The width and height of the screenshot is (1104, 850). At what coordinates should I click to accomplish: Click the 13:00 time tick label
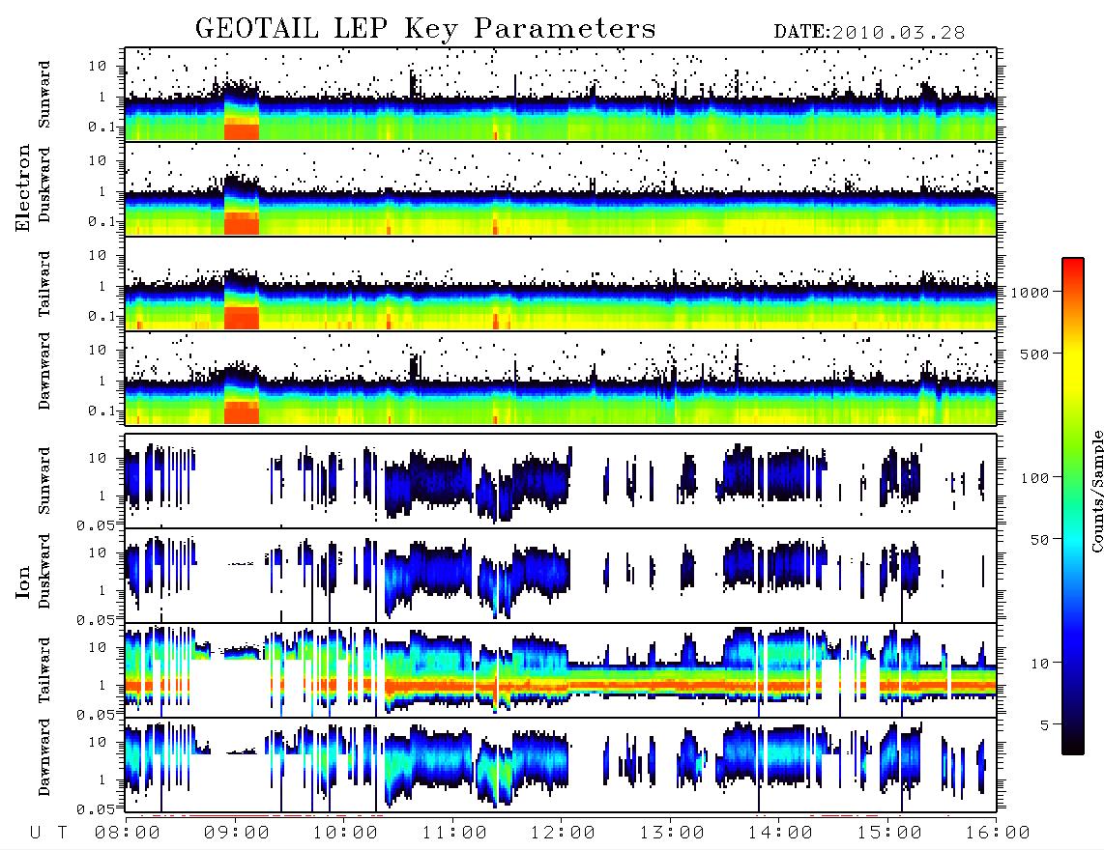pyautogui.click(x=672, y=833)
